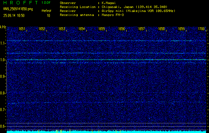
Task: Click the Receiving Location label
Action: pos(78,7)
